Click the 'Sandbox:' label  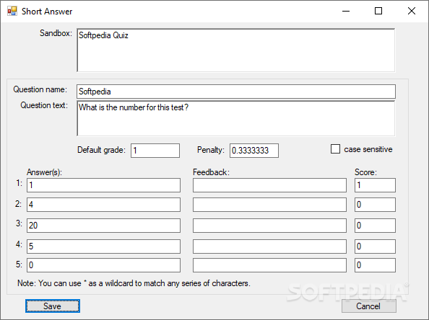click(x=56, y=33)
